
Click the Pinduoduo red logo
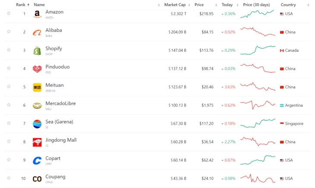click(37, 69)
